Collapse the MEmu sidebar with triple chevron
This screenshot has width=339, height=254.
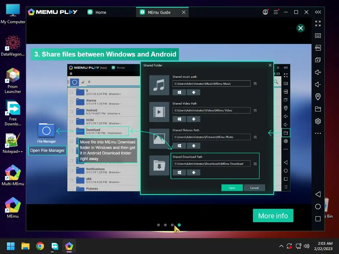[318, 12]
